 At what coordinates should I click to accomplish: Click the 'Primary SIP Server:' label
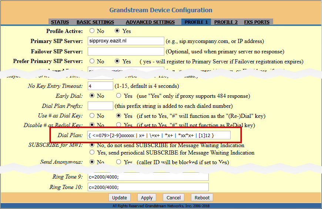pyautogui.click(x=57, y=41)
